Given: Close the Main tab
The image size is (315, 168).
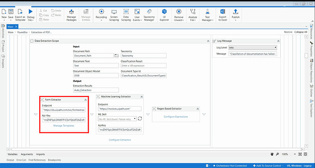Looking at the screenshot, I should tap(16, 26).
